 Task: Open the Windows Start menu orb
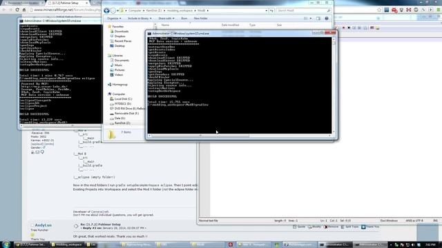6,245
